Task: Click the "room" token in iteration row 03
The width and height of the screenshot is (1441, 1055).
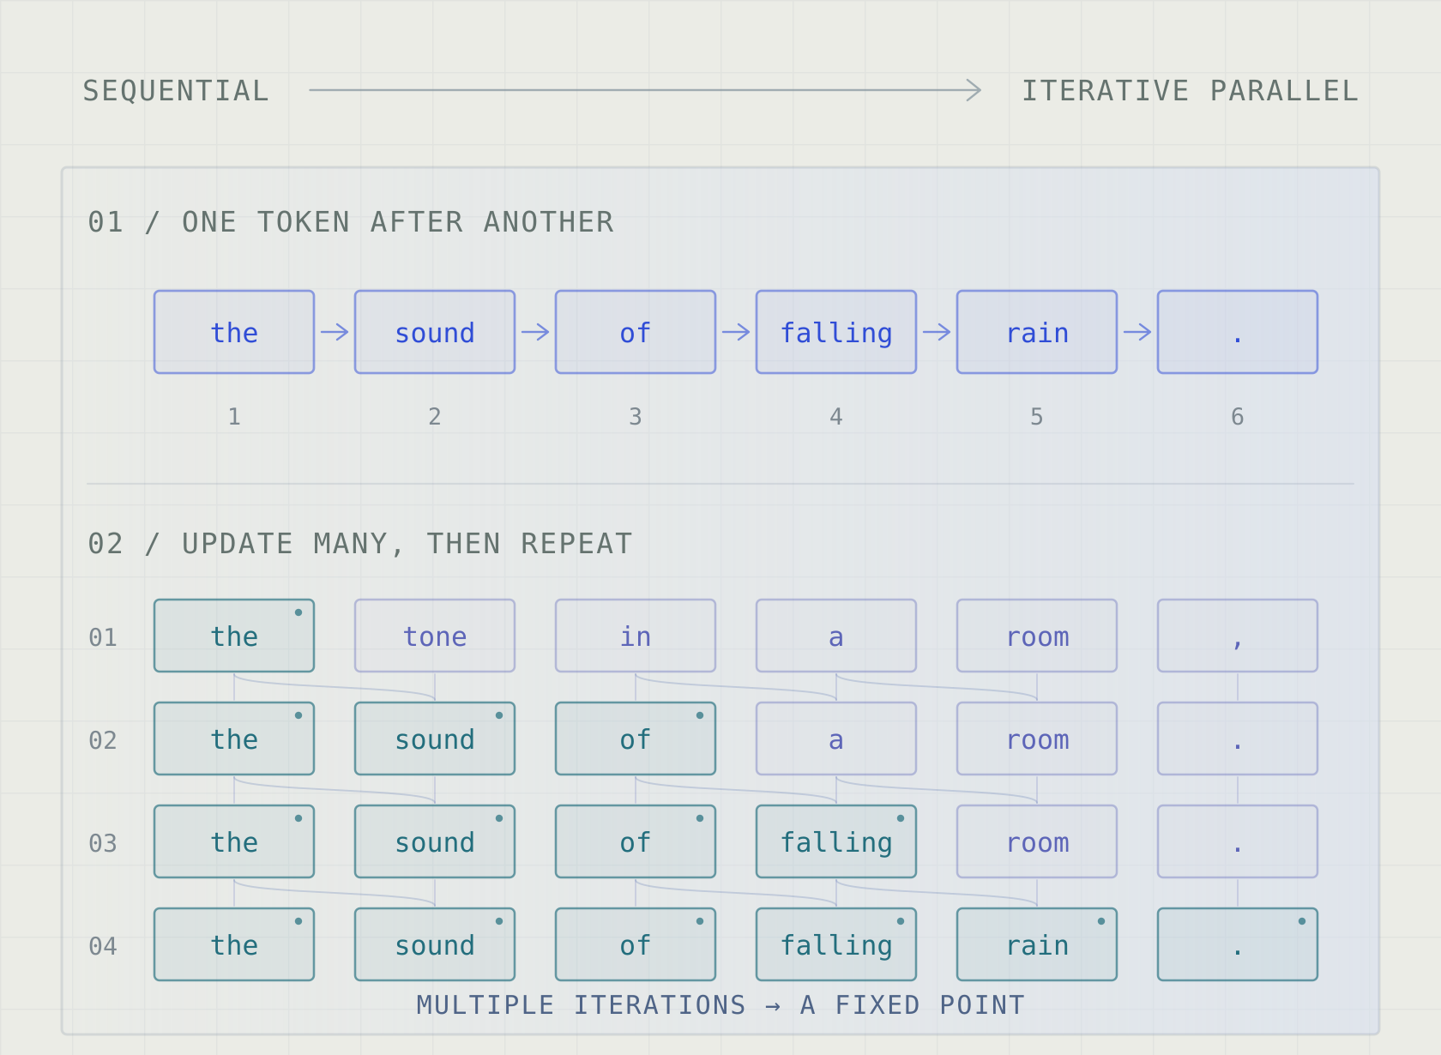Action: [x=1037, y=841]
